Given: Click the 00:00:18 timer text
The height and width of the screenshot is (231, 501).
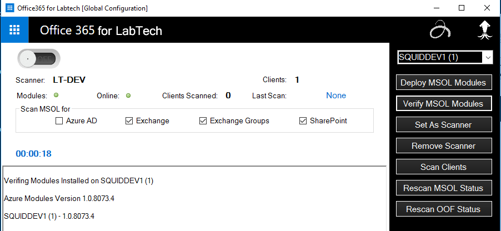Looking at the screenshot, I should click(33, 154).
